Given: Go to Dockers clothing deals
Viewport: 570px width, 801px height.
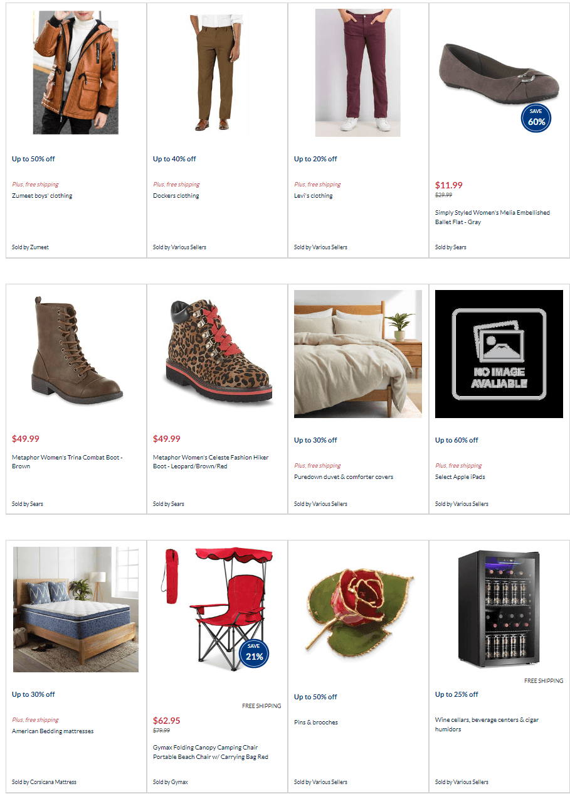Looking at the screenshot, I should click(x=176, y=196).
